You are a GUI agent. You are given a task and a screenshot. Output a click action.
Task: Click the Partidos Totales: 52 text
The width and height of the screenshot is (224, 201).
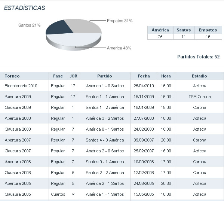[x=199, y=57]
